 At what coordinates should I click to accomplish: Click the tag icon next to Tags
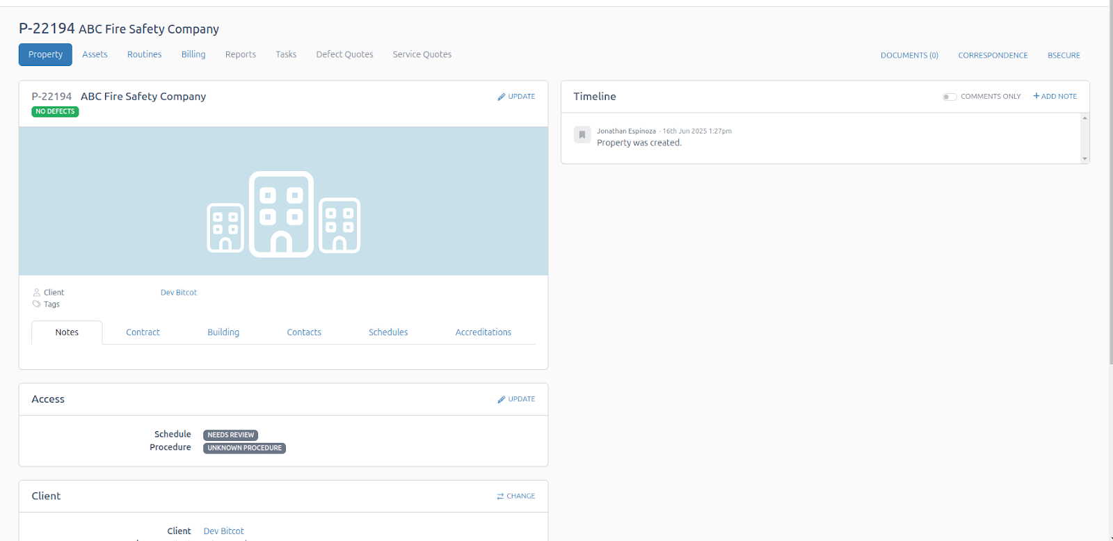point(37,305)
